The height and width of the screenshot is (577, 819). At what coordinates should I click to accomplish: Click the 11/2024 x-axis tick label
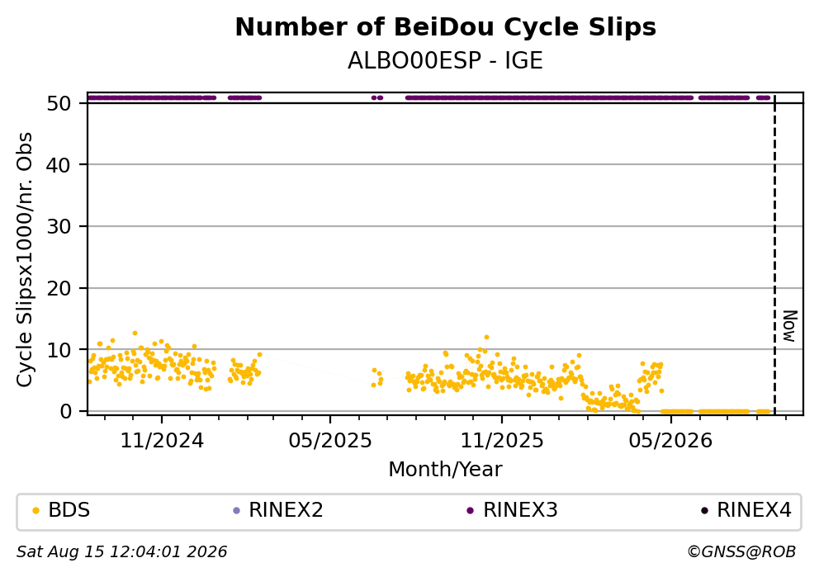coord(162,441)
